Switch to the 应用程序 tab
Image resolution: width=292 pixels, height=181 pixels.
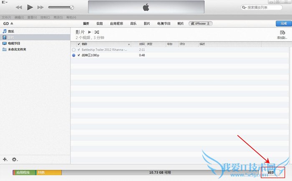pos(116,24)
